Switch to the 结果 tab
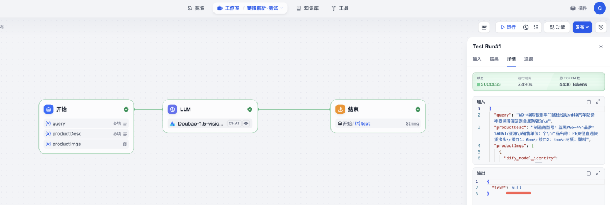The image size is (610, 205). (x=494, y=59)
